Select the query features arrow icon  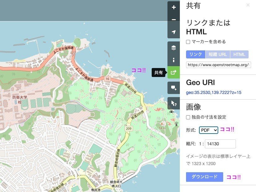pos(174,102)
